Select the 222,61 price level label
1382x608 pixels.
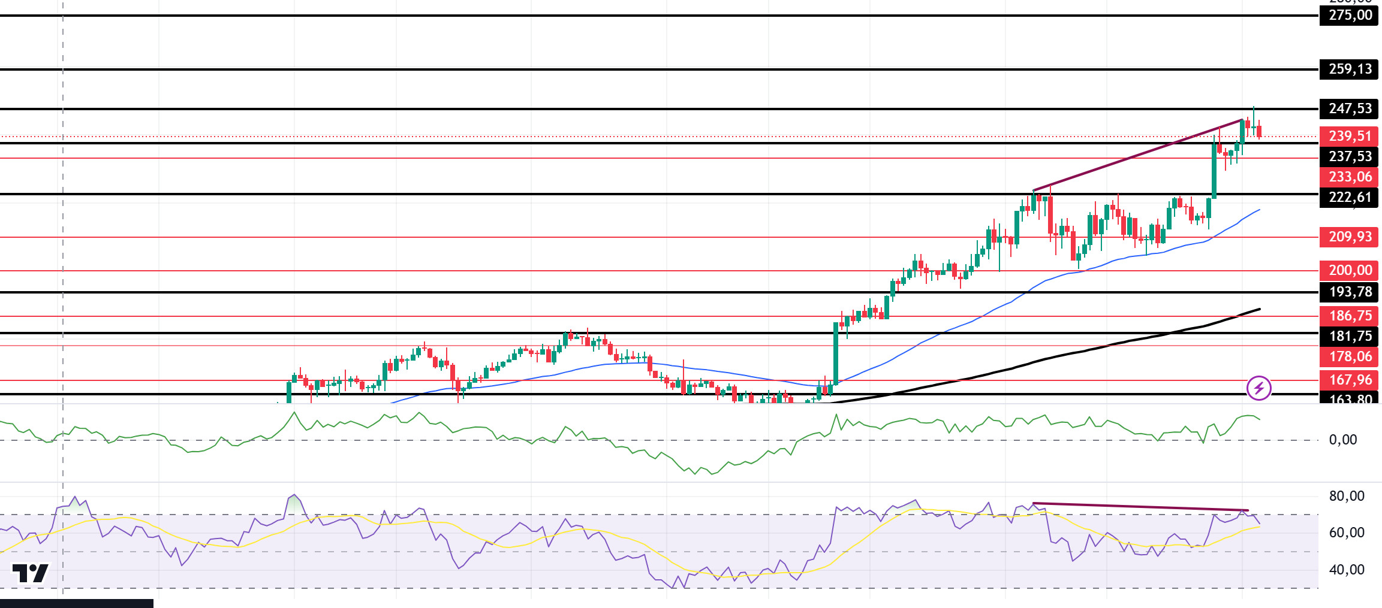[1349, 198]
